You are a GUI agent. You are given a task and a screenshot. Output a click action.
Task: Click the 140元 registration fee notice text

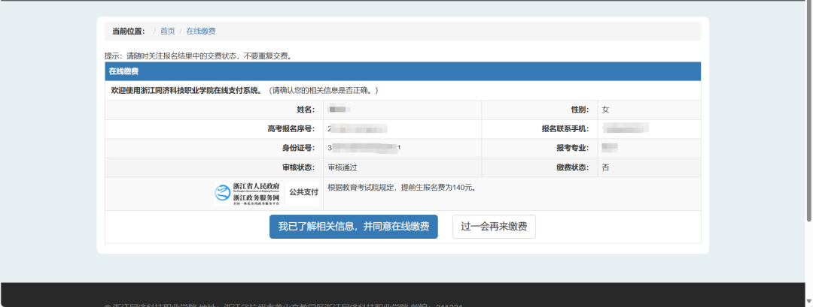(402, 188)
